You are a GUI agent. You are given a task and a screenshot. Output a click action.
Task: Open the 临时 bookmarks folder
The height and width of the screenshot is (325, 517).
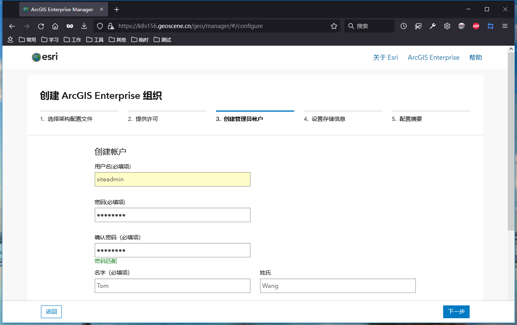tap(140, 40)
